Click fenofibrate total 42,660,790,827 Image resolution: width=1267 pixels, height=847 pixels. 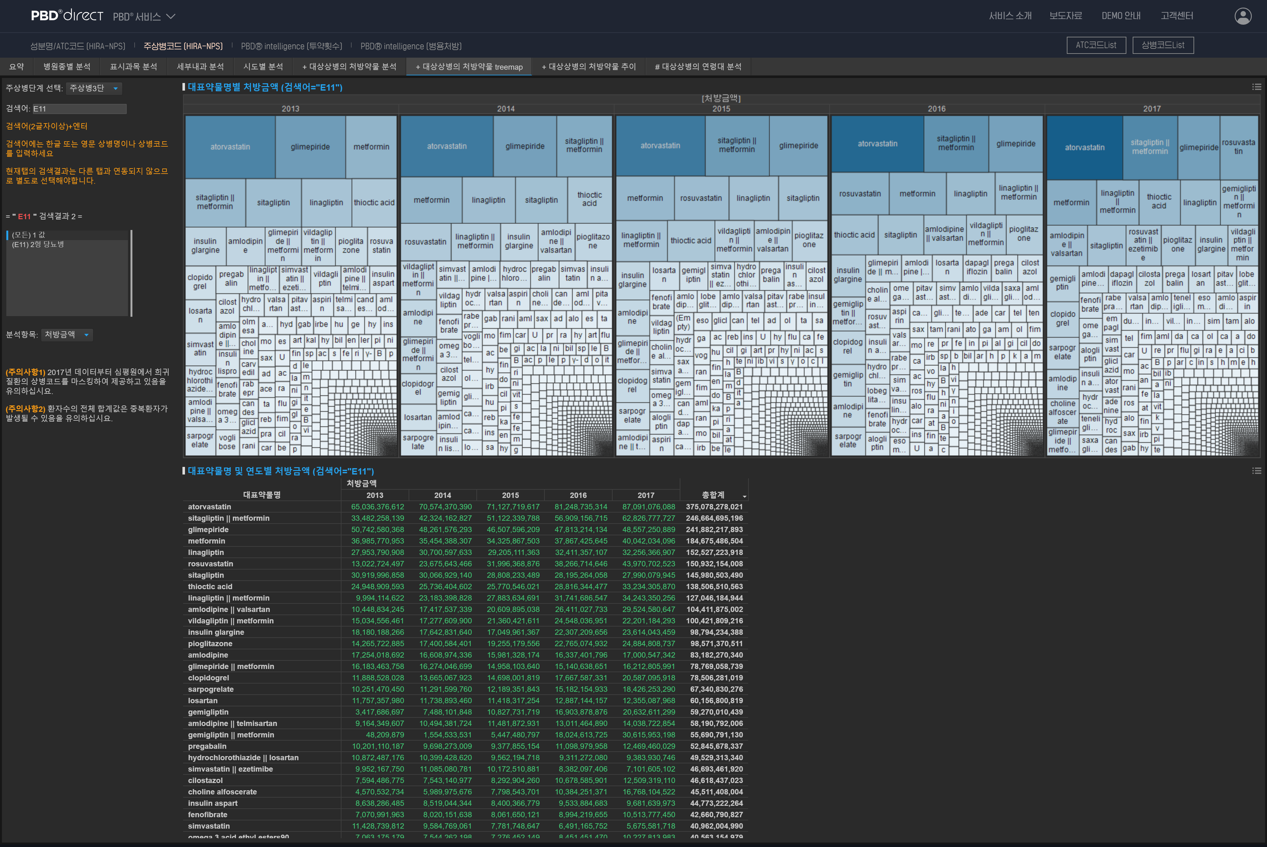point(716,815)
